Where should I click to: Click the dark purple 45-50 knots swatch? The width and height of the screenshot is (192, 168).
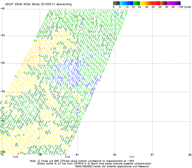coord(177,3)
